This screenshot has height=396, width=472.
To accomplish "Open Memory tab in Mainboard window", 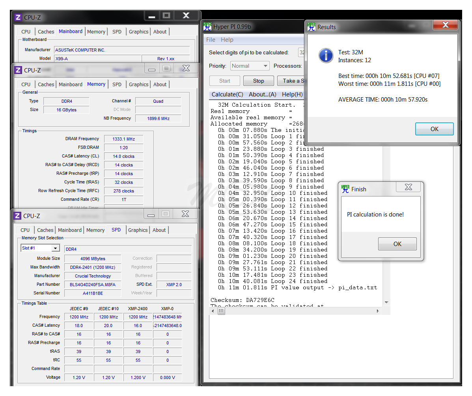I will coord(96,31).
